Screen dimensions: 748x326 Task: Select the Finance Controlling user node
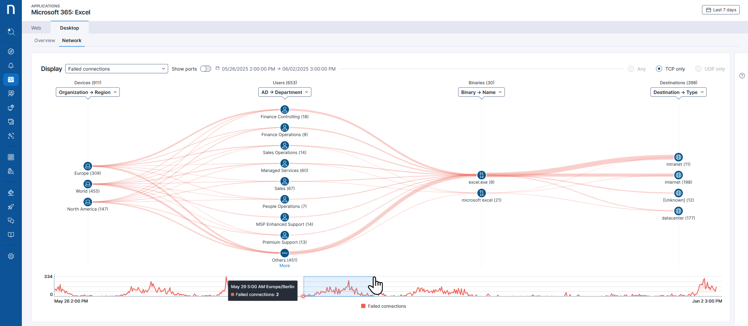point(285,110)
